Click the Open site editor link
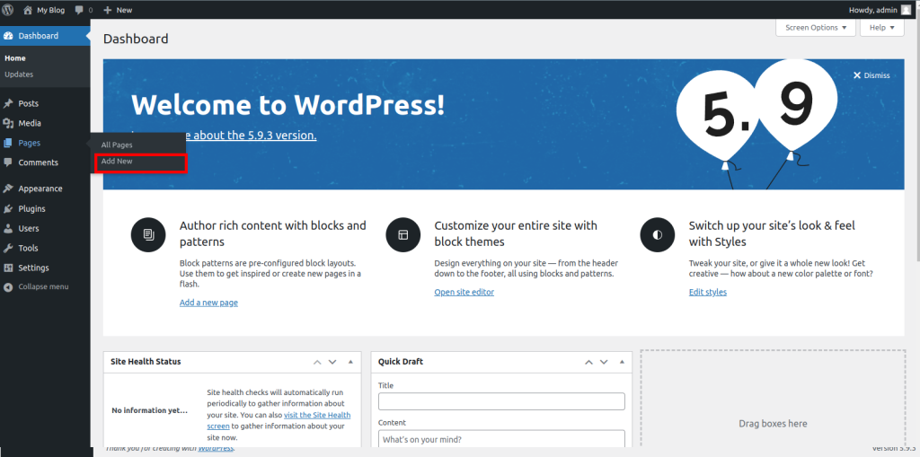Viewport: 920px width, 457px height. 464,293
